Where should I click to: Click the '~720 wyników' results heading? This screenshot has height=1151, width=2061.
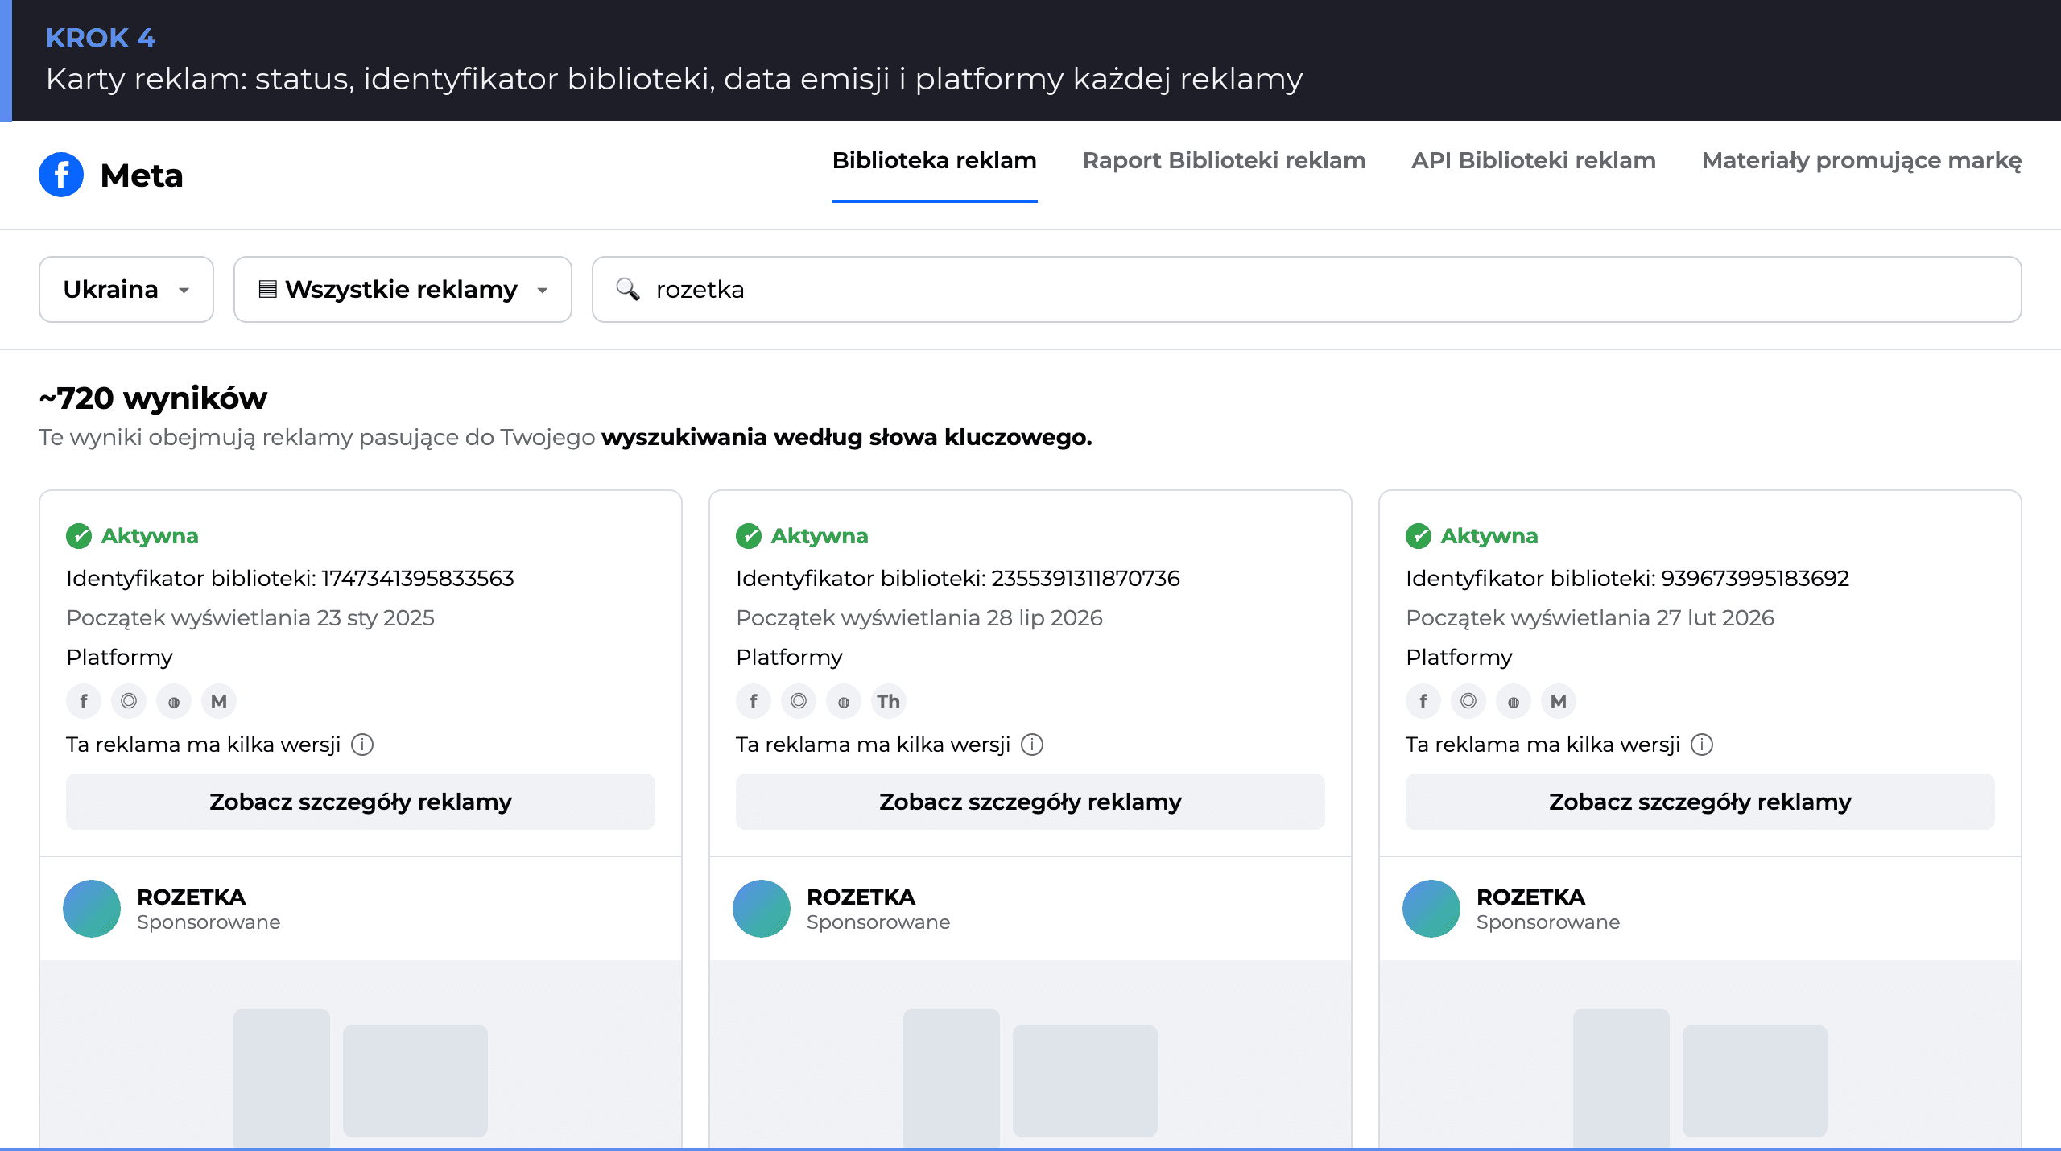click(x=153, y=398)
